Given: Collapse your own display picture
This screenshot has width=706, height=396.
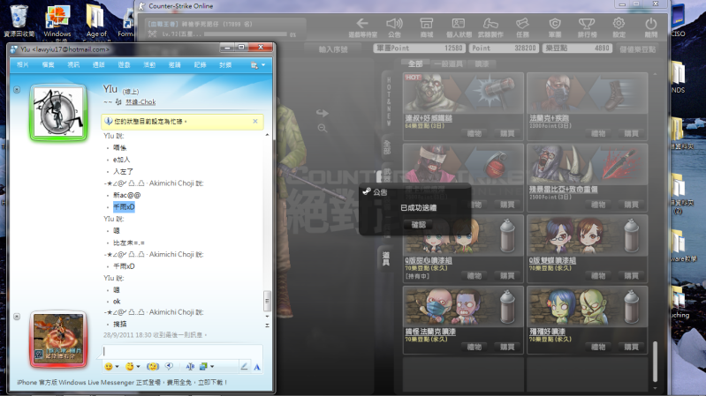Looking at the screenshot, I should pyautogui.click(x=17, y=317).
